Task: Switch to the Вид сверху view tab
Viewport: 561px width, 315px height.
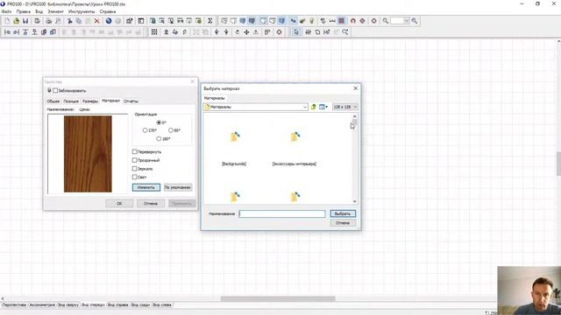Action: (x=68, y=305)
